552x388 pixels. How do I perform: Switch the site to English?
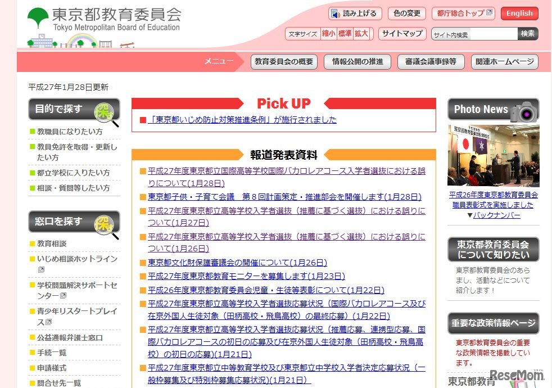(x=519, y=13)
